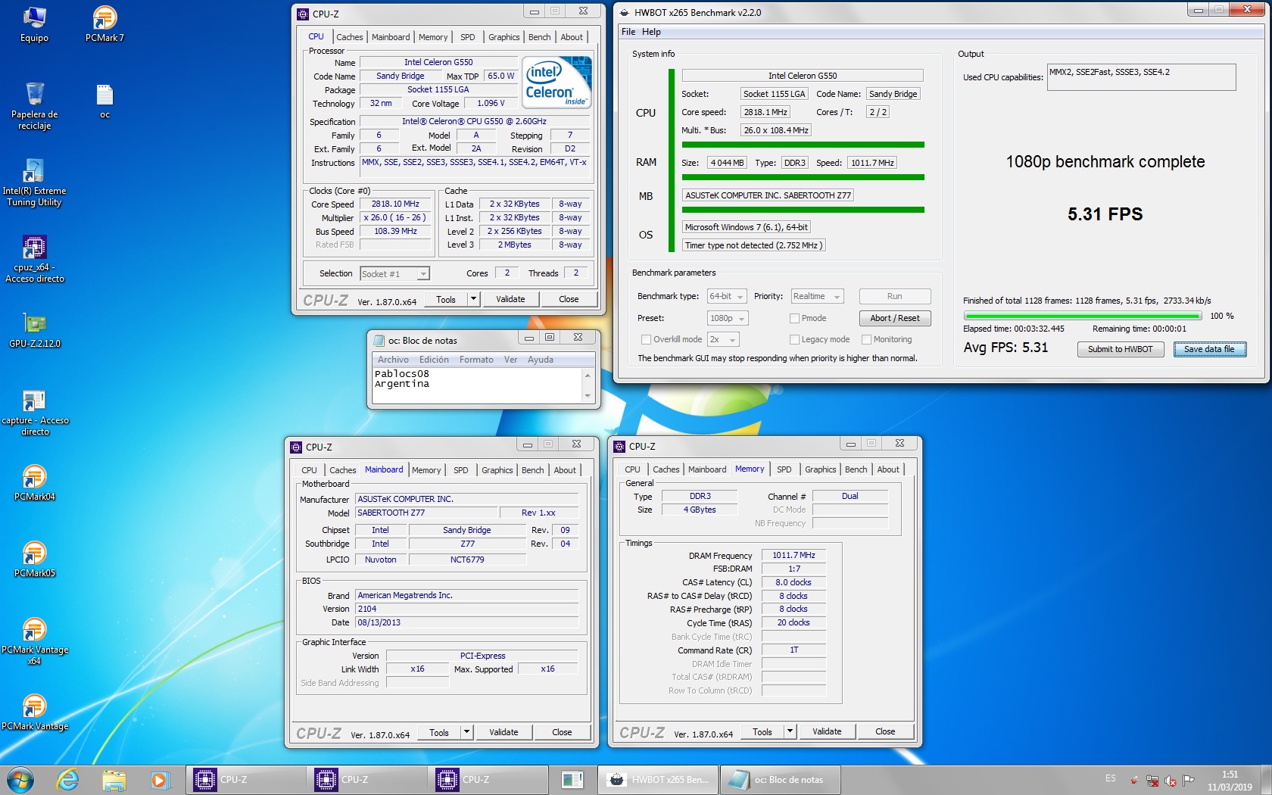Open Windows Explorer folder in taskbar
Image resolution: width=1272 pixels, height=795 pixels.
click(114, 780)
